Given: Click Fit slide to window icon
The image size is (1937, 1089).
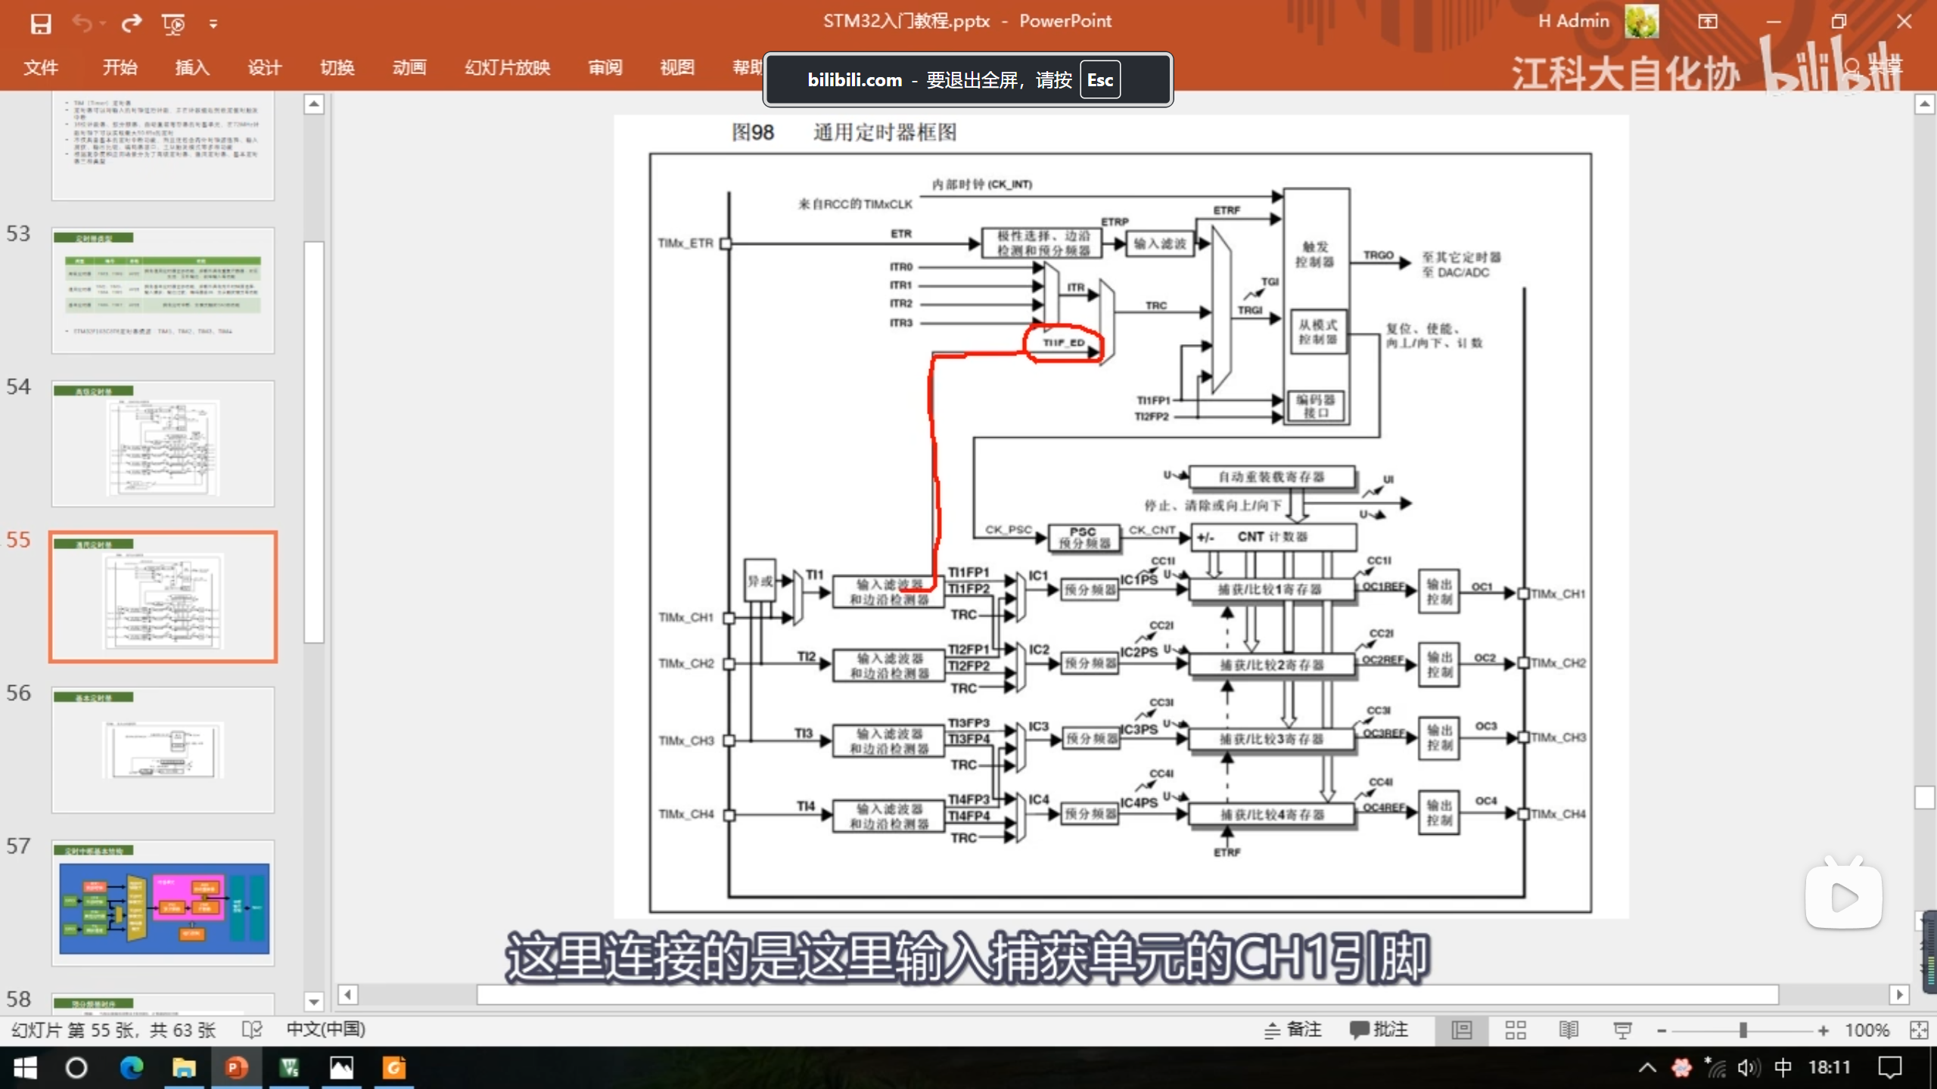Looking at the screenshot, I should pos(1919,1029).
